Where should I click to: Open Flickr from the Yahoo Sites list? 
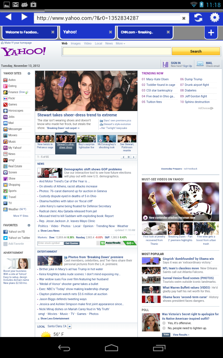point(5,98)
